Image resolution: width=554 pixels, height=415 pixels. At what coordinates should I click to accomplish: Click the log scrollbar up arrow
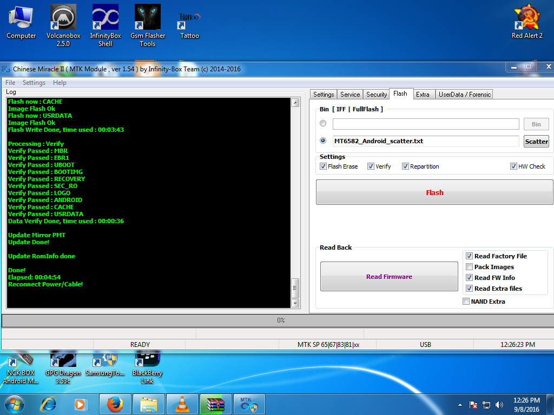coord(295,103)
